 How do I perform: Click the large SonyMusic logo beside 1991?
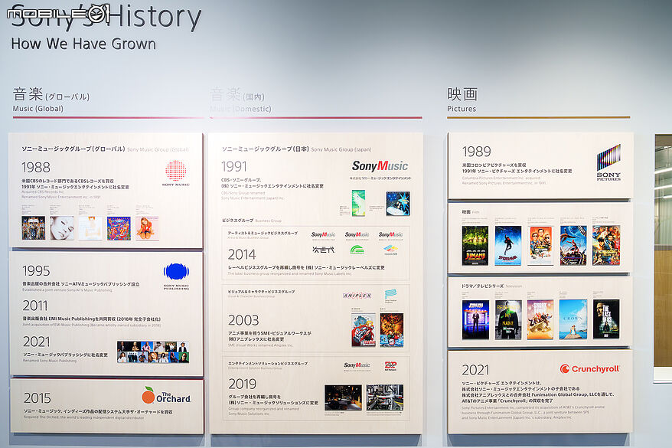click(380, 166)
